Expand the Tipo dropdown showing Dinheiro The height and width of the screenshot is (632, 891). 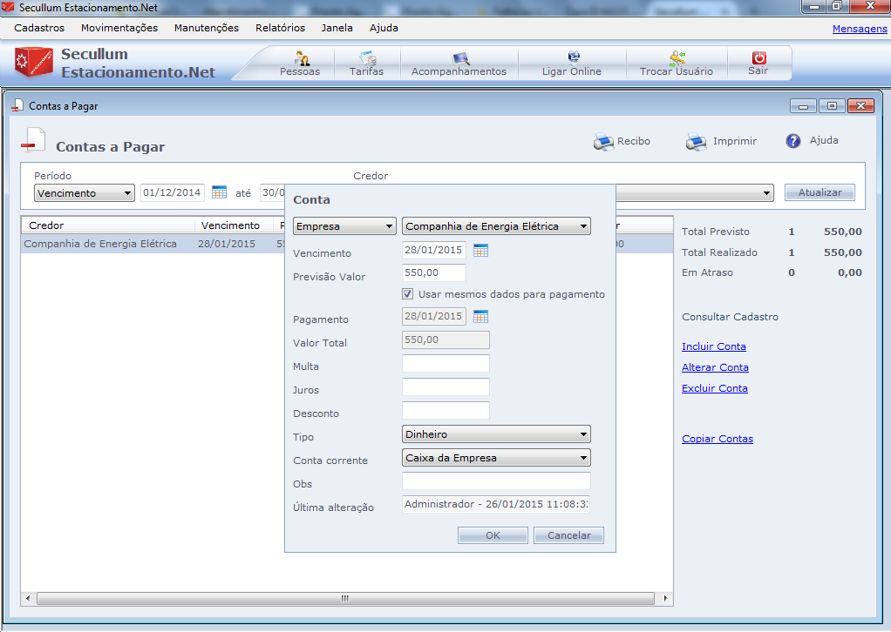point(496,434)
